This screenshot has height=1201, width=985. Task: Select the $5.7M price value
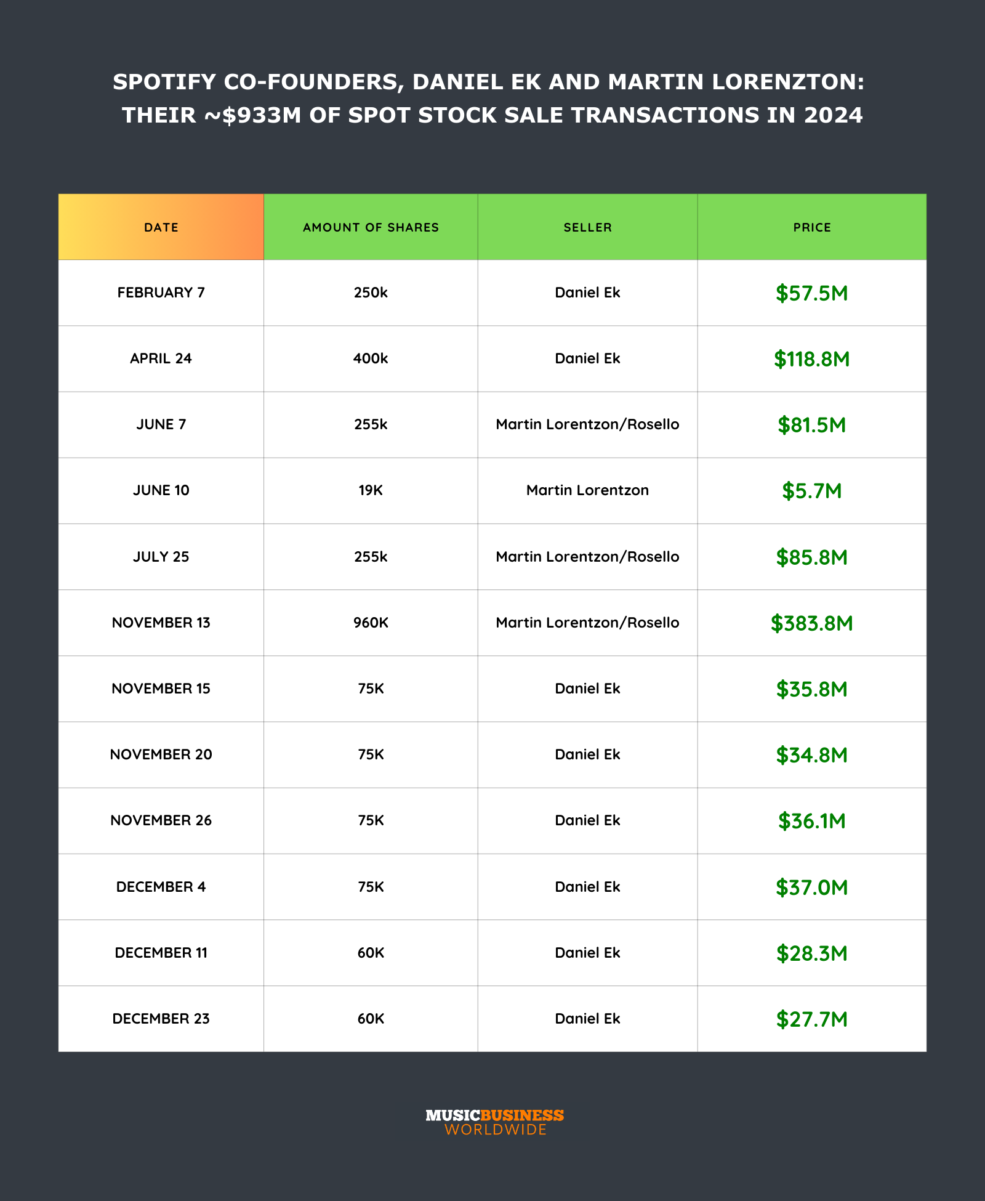pyautogui.click(x=811, y=491)
